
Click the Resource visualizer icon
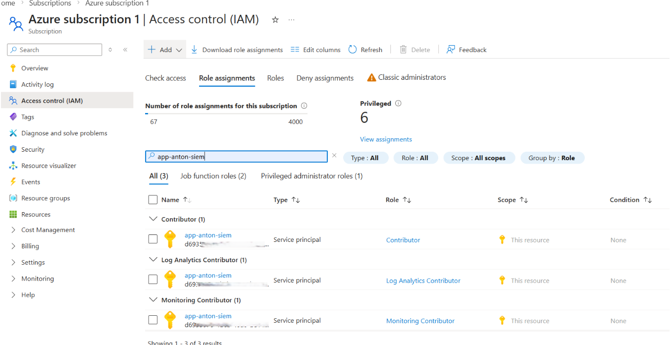[x=13, y=166]
